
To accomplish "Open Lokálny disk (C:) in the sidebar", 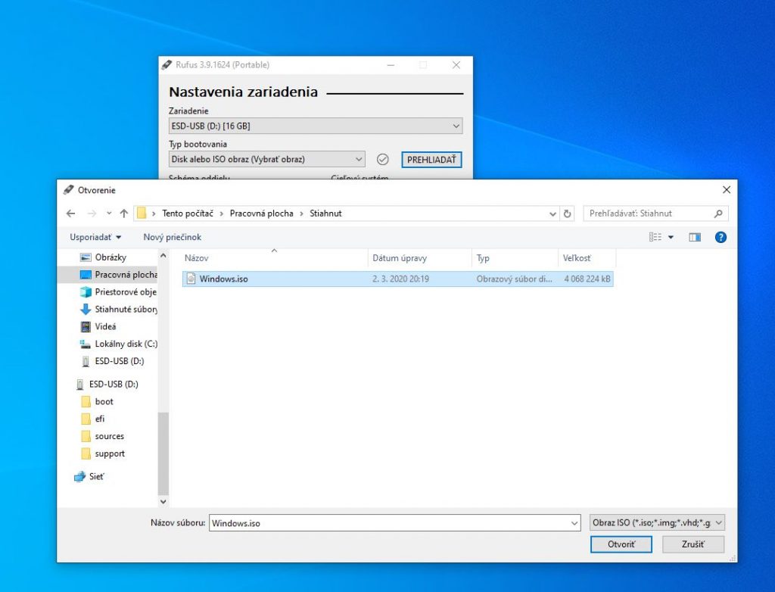I will pos(119,344).
